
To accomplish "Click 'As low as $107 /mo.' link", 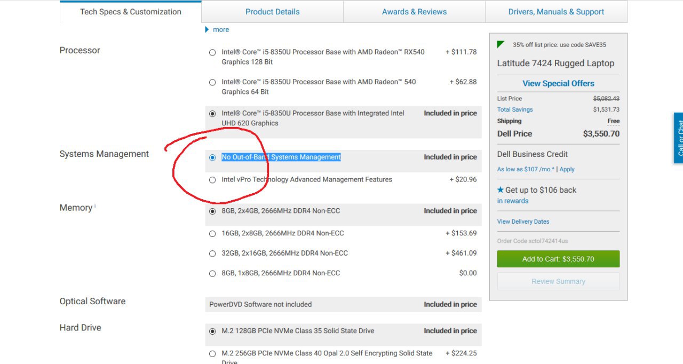I will coord(526,169).
